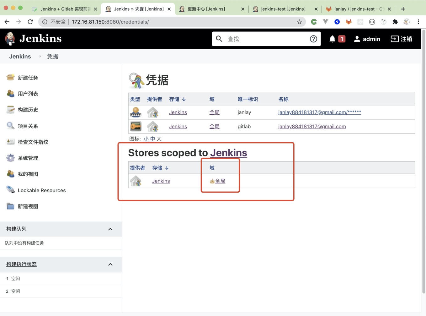Screen dimensions: 426x316
Task: Click the Jenkins butler logo icon
Action: [10, 39]
